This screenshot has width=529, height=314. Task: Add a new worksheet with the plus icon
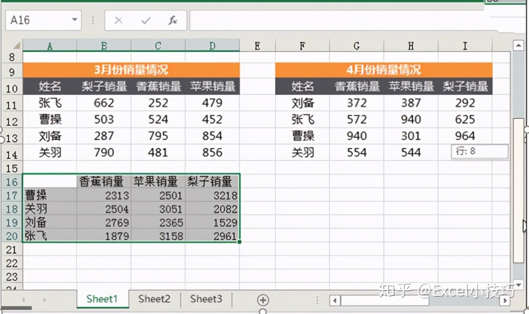click(263, 299)
